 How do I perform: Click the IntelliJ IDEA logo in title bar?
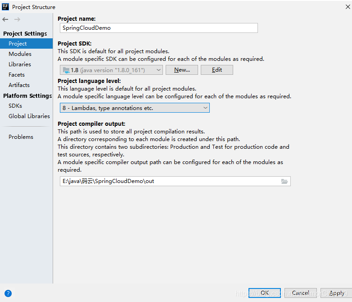5,7
